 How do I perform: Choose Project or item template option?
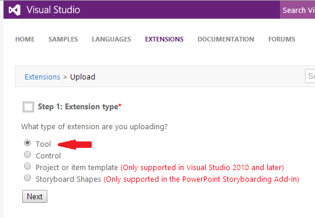[27, 166]
